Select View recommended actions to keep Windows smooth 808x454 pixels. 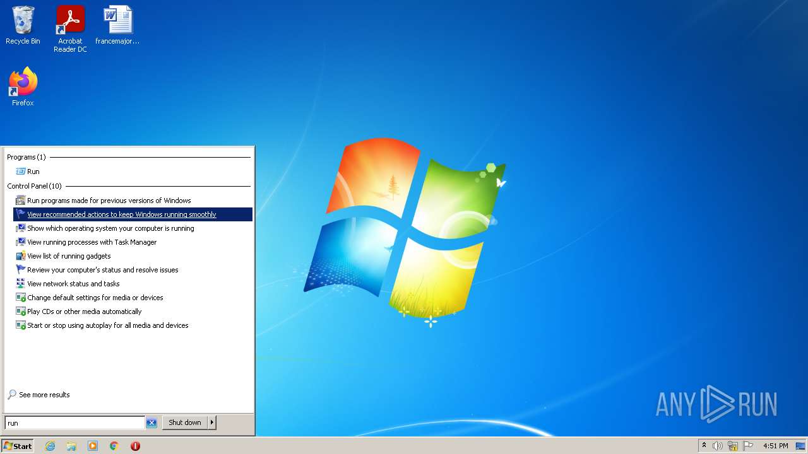(133, 214)
